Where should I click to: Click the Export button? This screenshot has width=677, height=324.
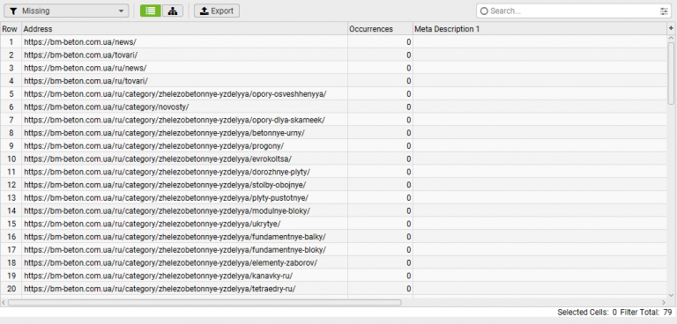[217, 11]
